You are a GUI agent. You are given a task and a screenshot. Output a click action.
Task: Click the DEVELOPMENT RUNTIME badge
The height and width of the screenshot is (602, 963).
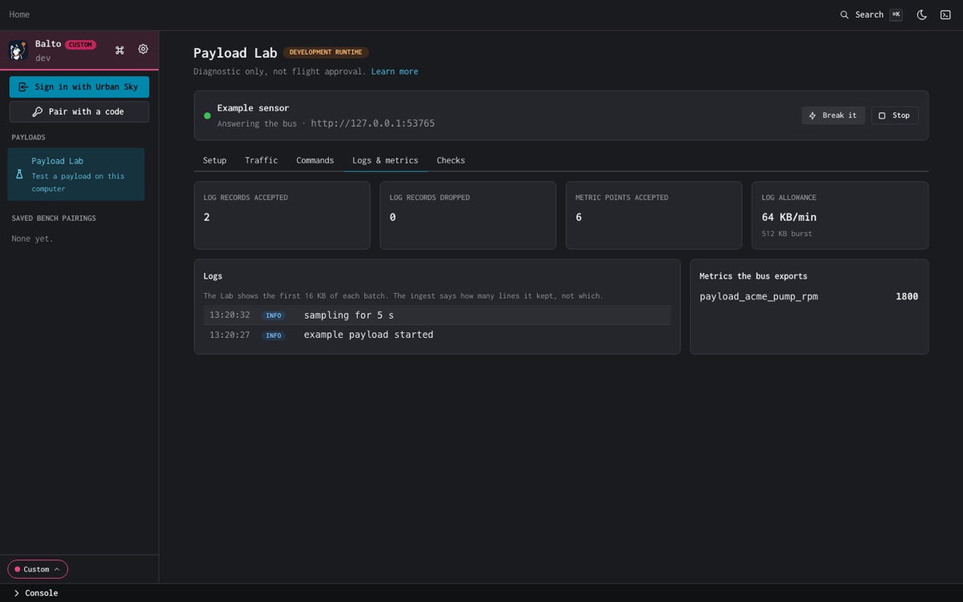[x=326, y=52]
